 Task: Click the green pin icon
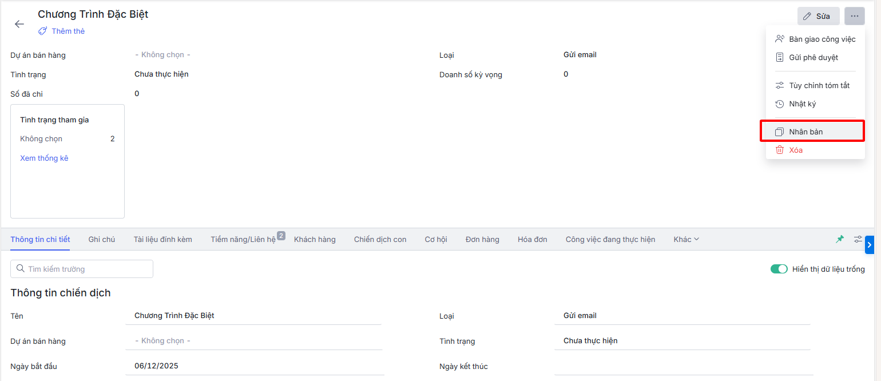point(840,239)
